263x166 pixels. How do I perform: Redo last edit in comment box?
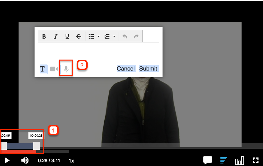pyautogui.click(x=136, y=36)
